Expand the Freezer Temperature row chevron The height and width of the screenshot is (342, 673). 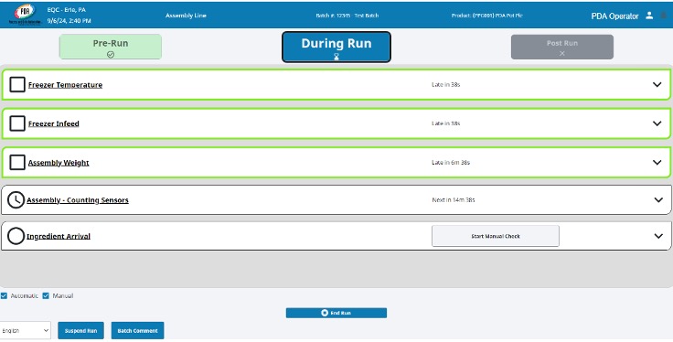pos(657,84)
